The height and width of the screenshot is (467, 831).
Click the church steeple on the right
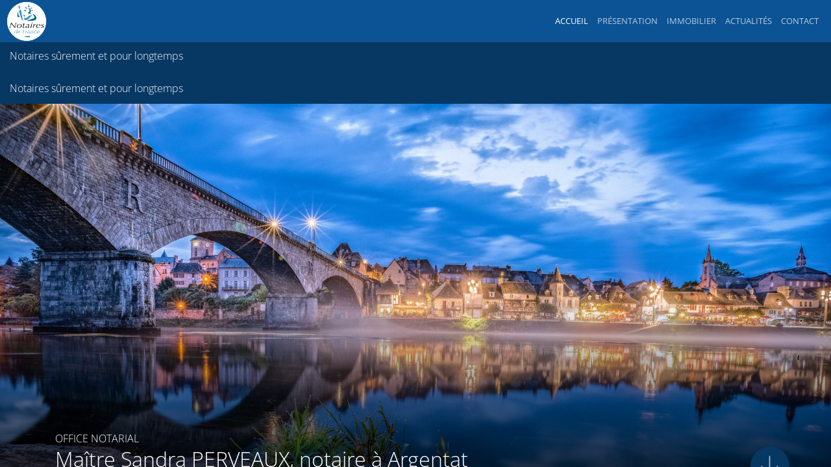708,263
